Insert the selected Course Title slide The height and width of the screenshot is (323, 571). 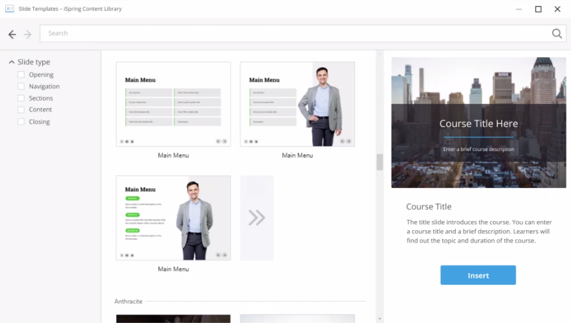(x=478, y=275)
